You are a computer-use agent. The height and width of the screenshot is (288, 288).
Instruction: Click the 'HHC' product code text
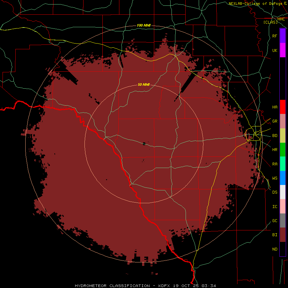click(x=281, y=19)
